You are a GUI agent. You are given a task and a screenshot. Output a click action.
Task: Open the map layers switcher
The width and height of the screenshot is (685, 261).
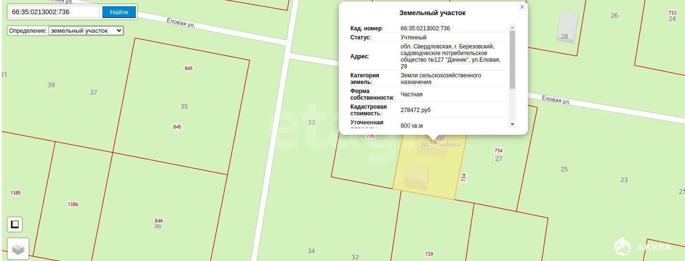click(x=18, y=249)
